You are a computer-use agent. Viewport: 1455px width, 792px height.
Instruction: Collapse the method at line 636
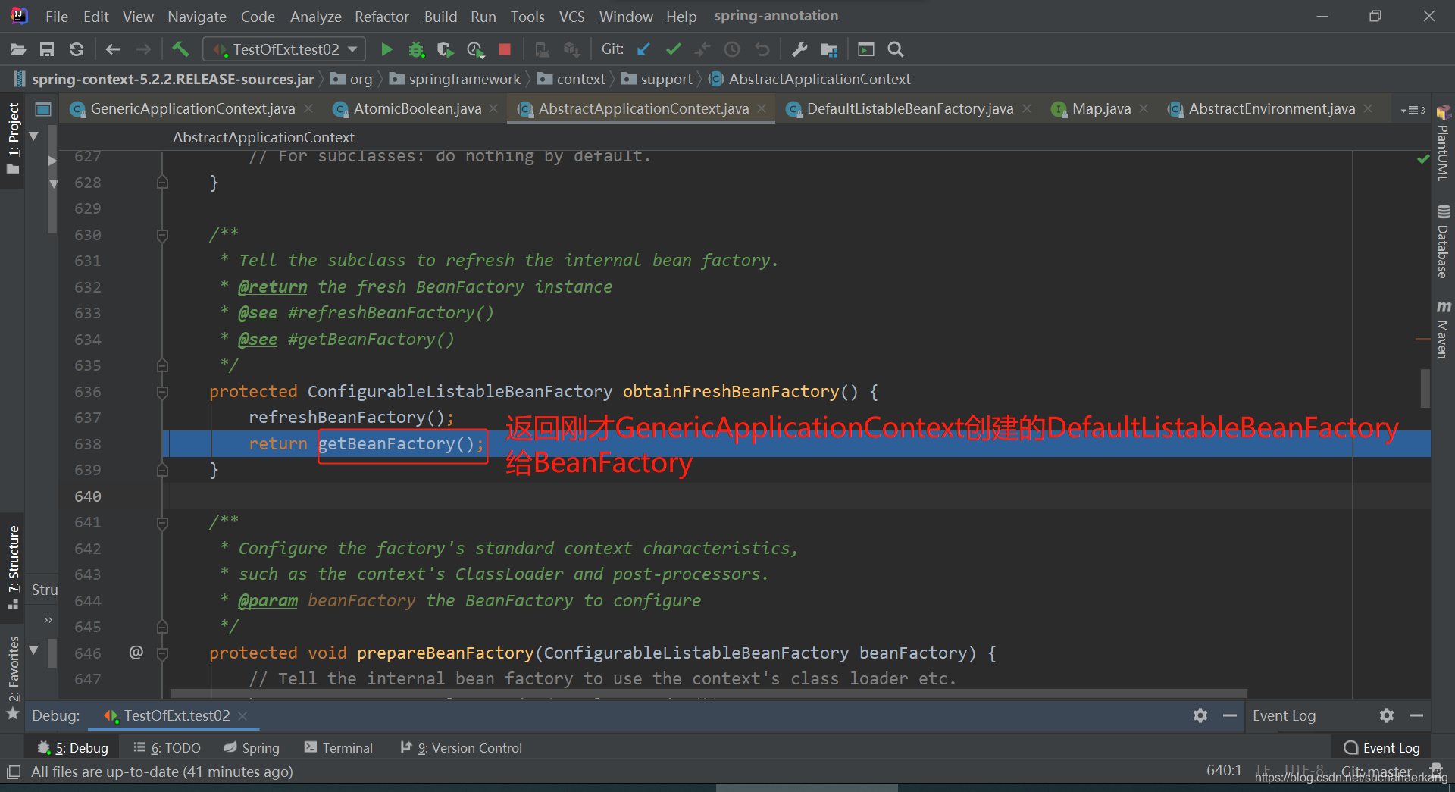tap(162, 392)
